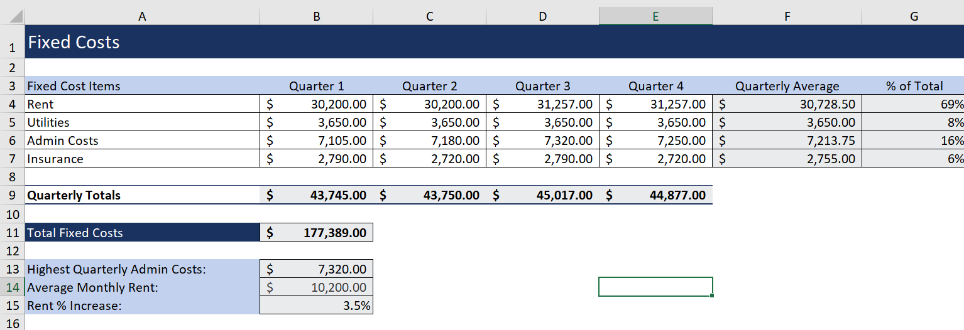
Task: Select Insurance Quarter 1 value 2,790.00
Action: (x=316, y=159)
